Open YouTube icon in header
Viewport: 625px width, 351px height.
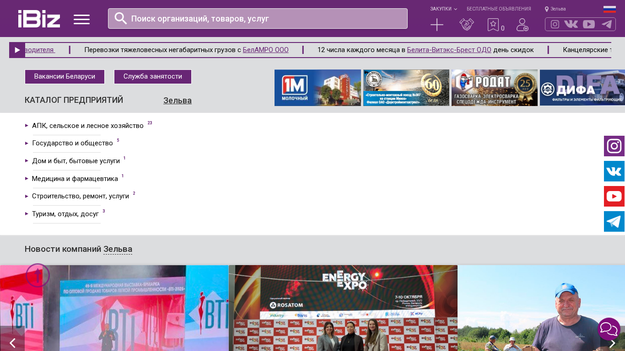[x=589, y=24]
